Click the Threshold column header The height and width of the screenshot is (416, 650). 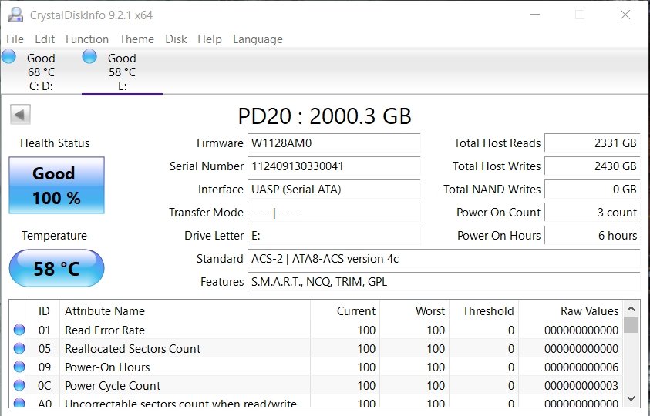tap(483, 310)
